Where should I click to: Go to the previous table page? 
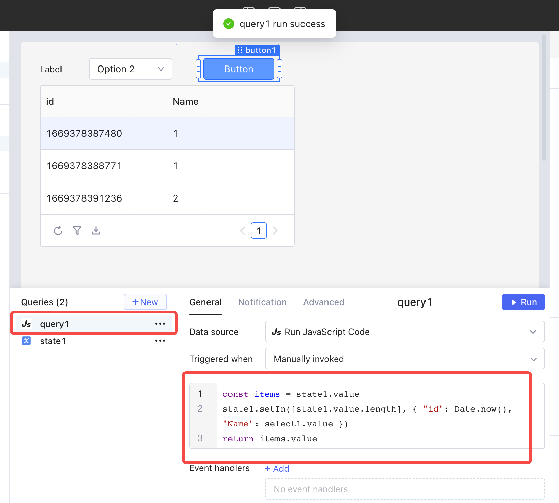point(242,231)
